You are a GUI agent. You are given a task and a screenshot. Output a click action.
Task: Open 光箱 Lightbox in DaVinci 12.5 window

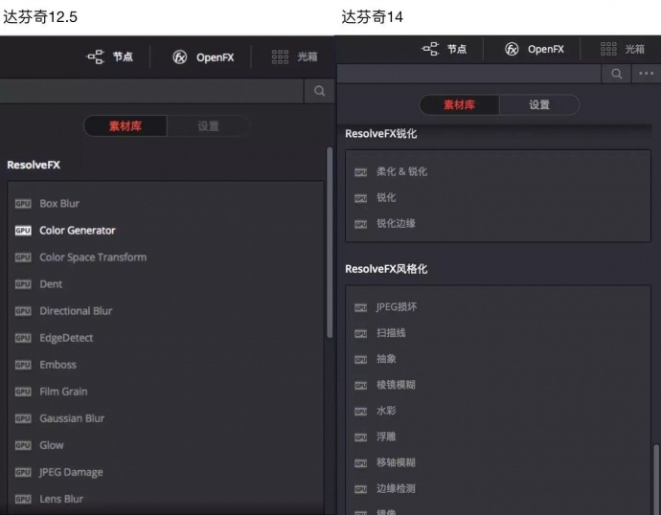pyautogui.click(x=294, y=56)
